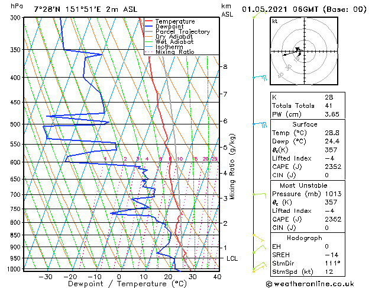Screen dimensions: 372x288
Task: Click the wind barb at 700 hPa level
Action: click(x=259, y=196)
